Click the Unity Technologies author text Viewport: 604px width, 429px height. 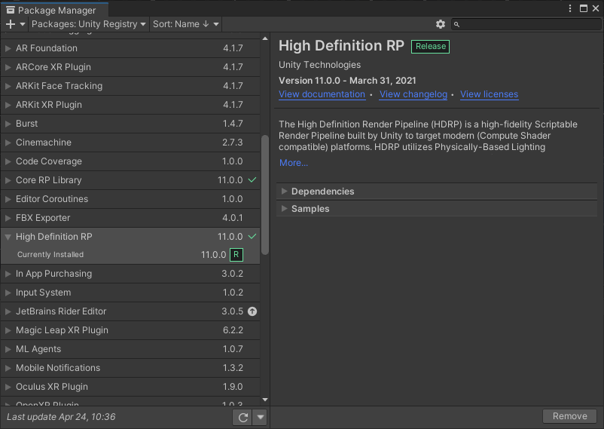point(320,65)
